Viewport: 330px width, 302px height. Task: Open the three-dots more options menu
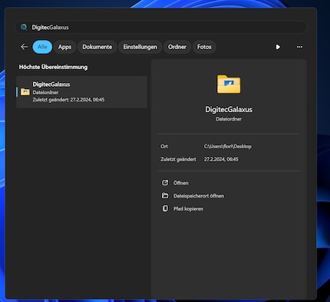click(299, 47)
